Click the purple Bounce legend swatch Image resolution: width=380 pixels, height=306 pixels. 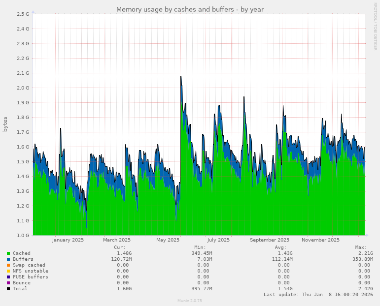pyautogui.click(x=8, y=283)
